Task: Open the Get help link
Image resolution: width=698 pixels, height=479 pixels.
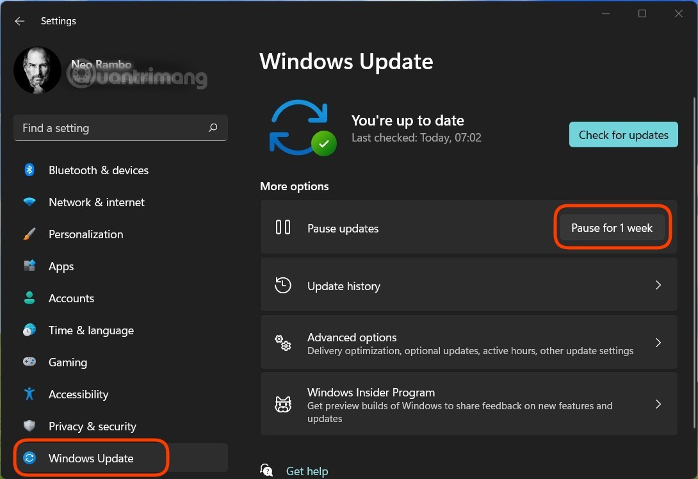Action: pos(307,471)
